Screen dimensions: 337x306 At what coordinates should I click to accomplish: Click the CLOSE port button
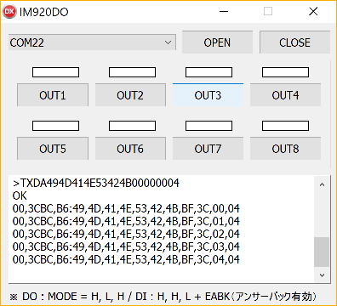click(x=294, y=42)
